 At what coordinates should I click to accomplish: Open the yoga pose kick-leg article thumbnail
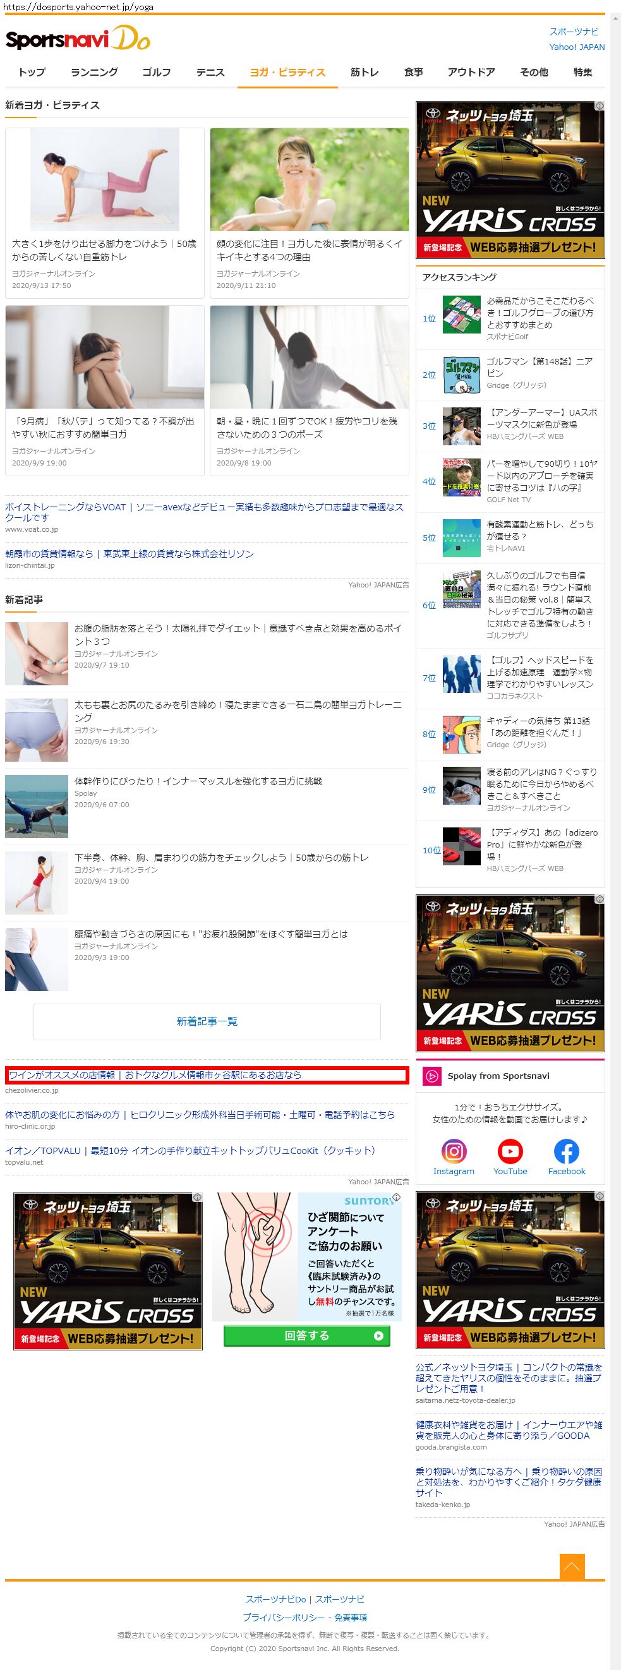point(104,179)
